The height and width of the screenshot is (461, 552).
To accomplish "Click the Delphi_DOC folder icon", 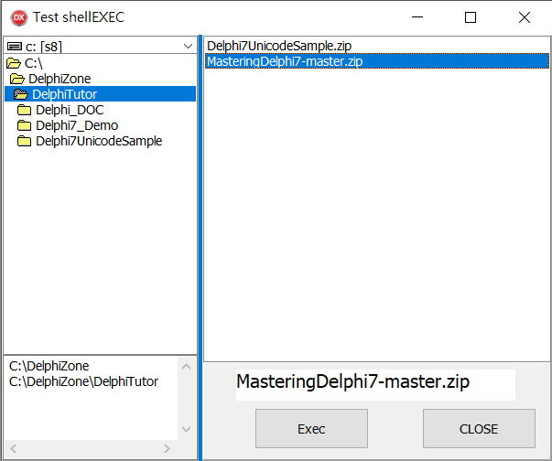I will point(25,110).
